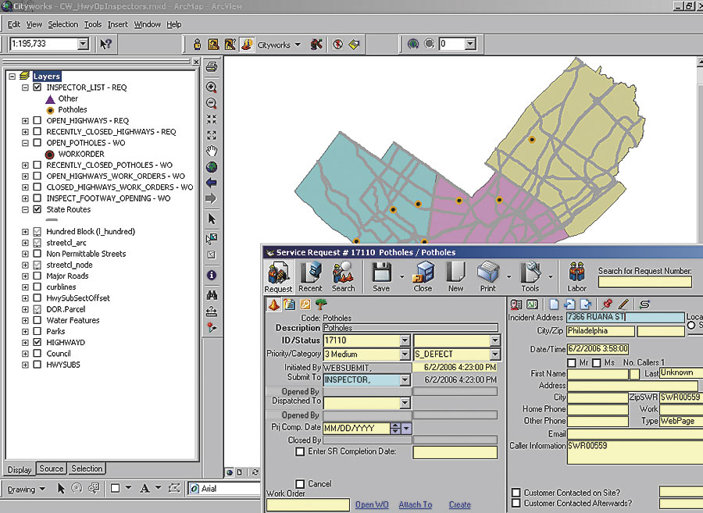Click the Search for Request Number field
Viewport: 703px width, 513px height.
click(x=644, y=282)
